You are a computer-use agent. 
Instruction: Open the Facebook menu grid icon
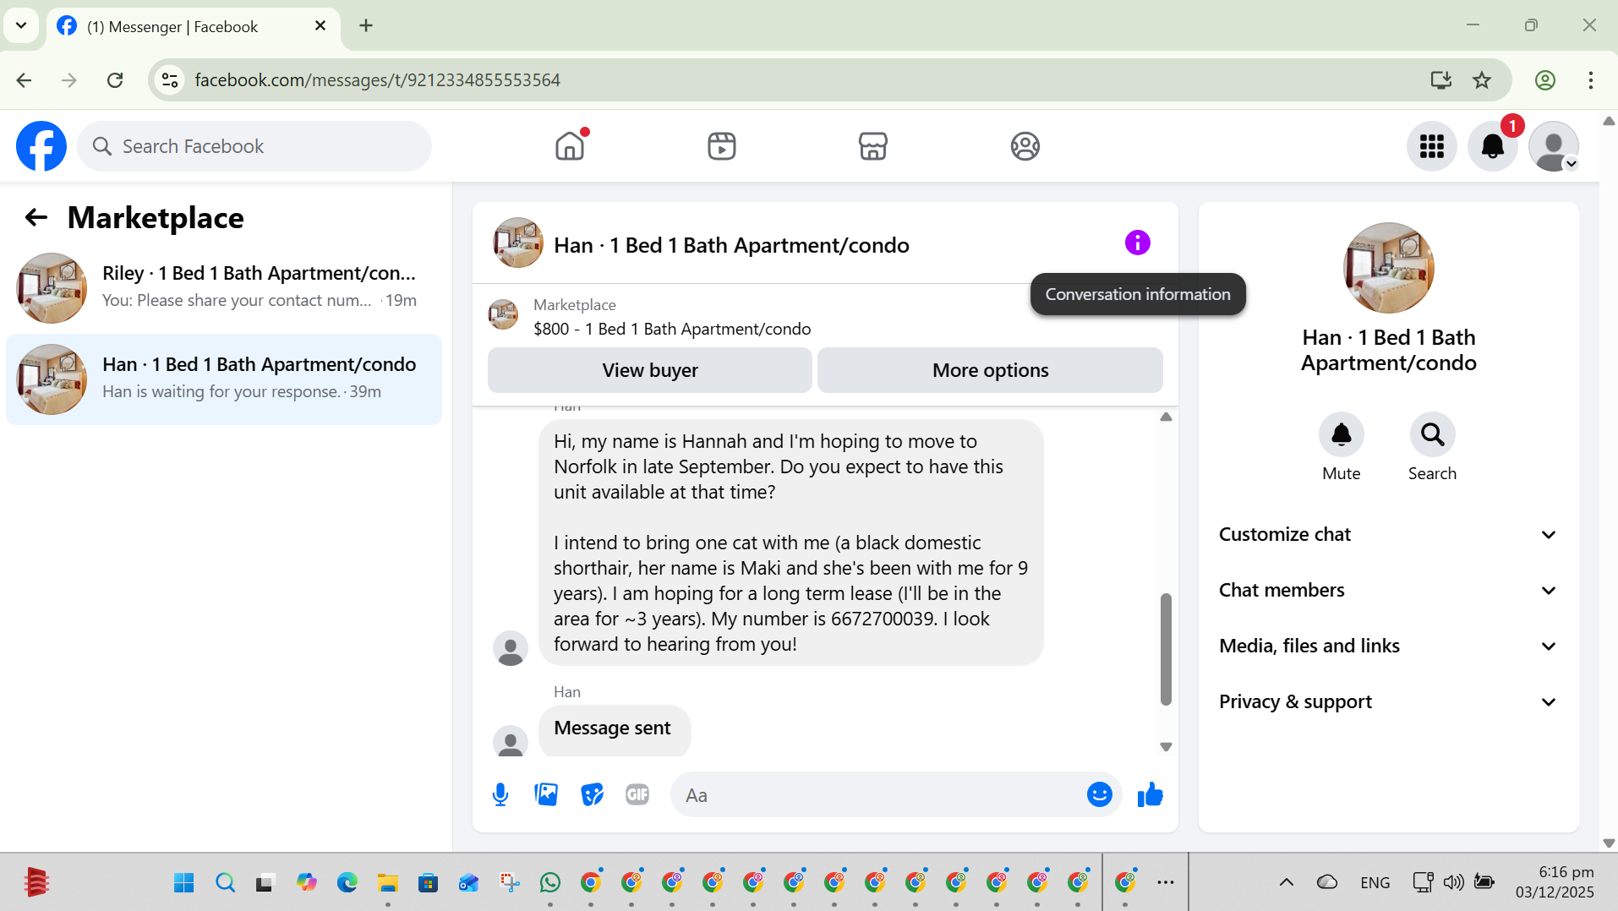pos(1432,146)
